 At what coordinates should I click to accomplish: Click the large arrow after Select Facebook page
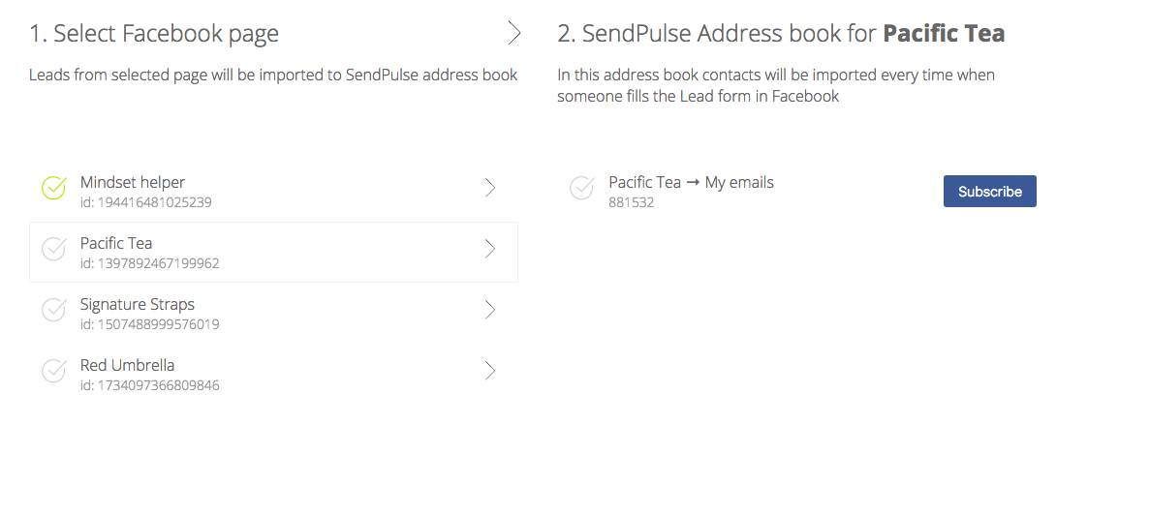(x=514, y=34)
